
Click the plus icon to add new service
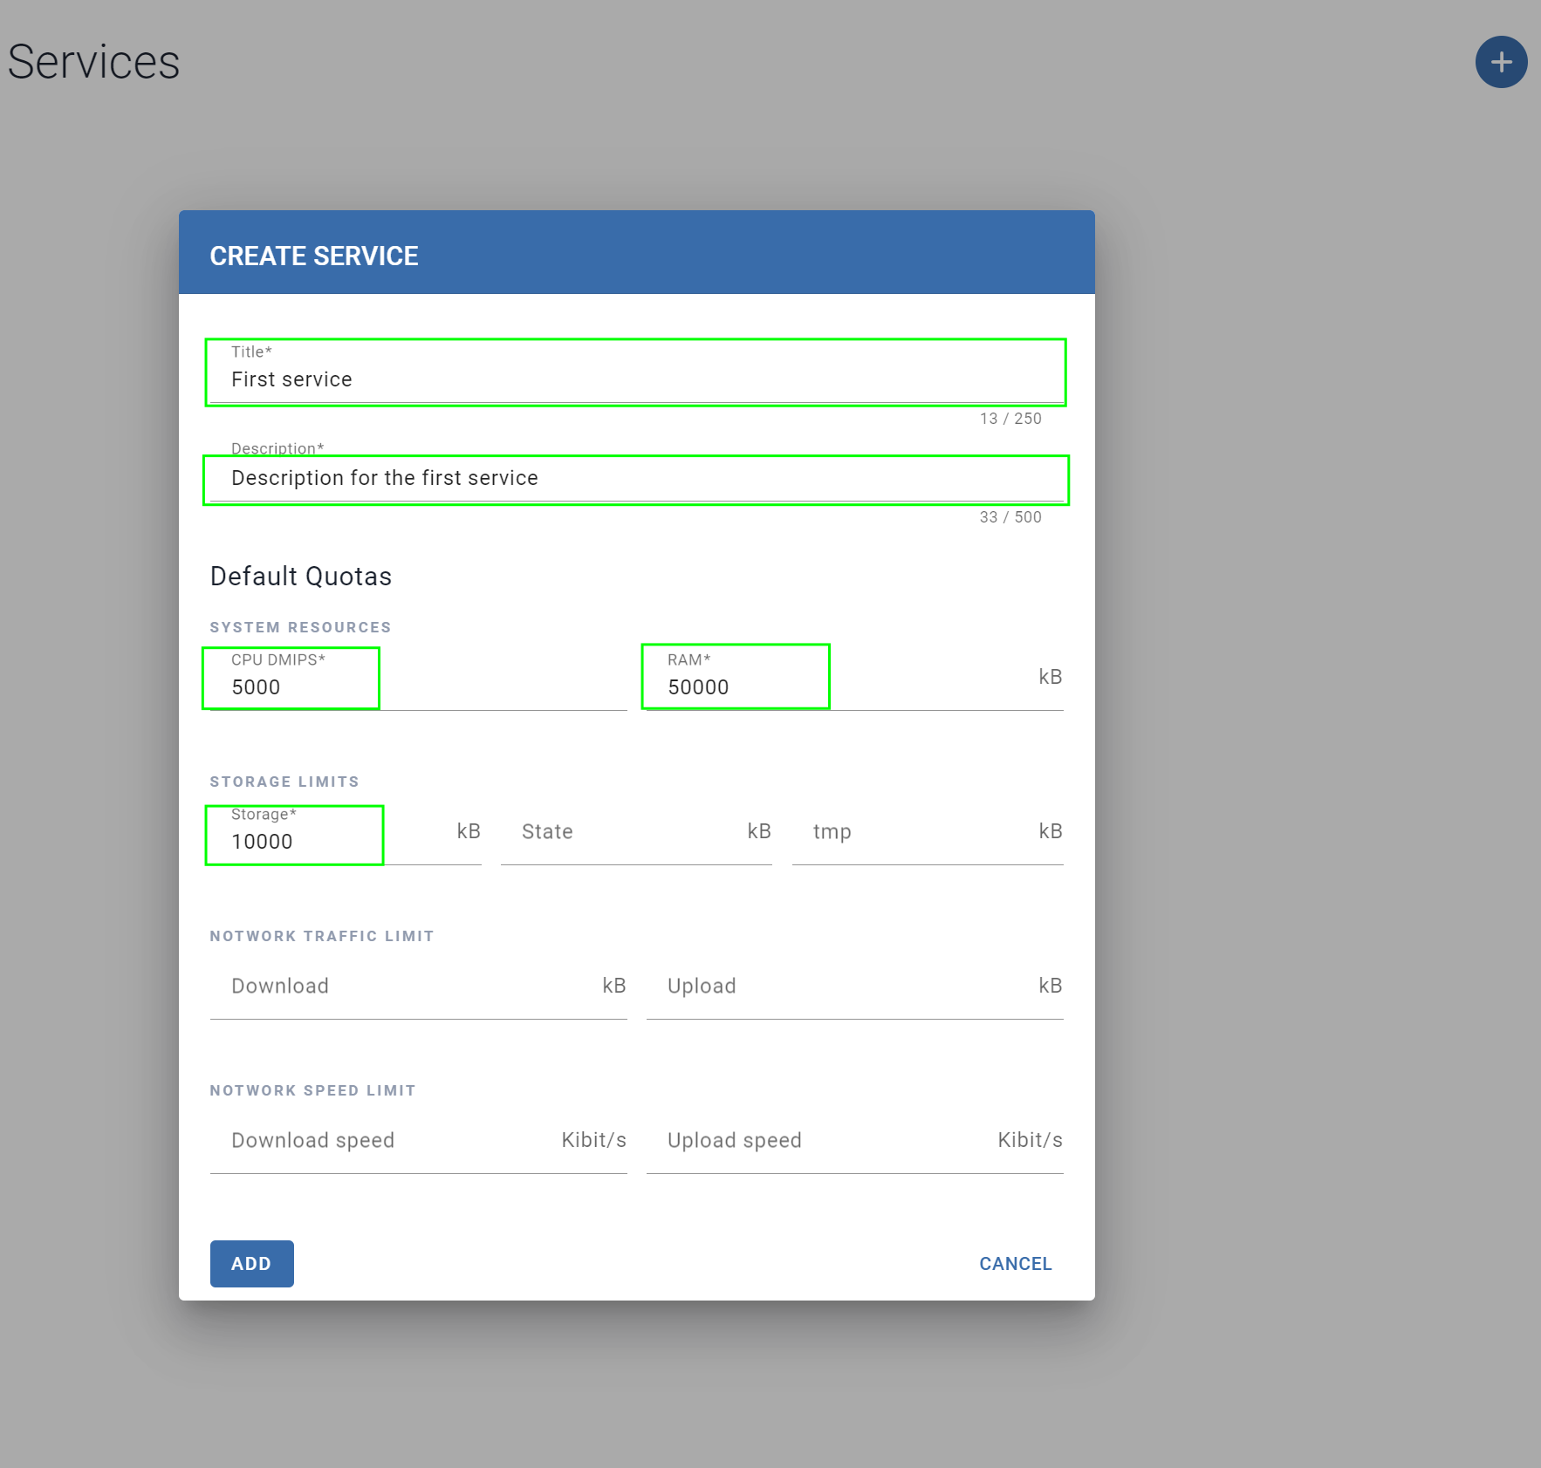pyautogui.click(x=1500, y=62)
